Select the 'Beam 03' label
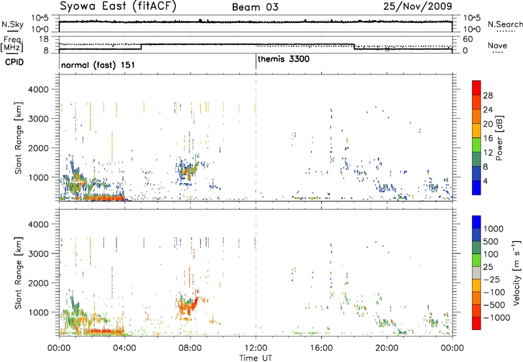This screenshot has width=523, height=362. click(x=255, y=7)
